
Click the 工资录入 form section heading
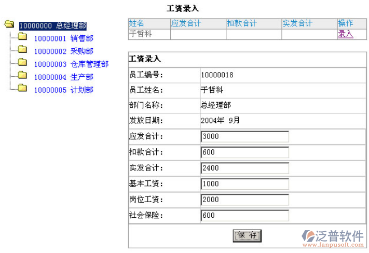coord(145,59)
